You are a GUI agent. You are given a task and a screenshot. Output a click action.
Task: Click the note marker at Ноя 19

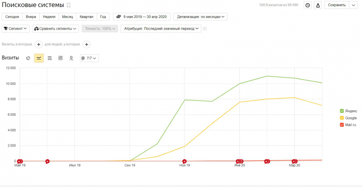point(185,161)
